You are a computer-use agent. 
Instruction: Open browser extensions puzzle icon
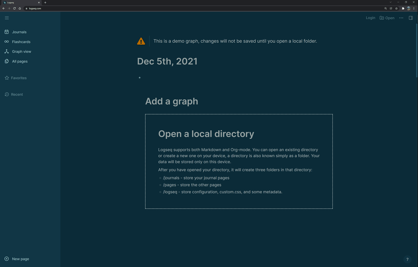pyautogui.click(x=403, y=8)
